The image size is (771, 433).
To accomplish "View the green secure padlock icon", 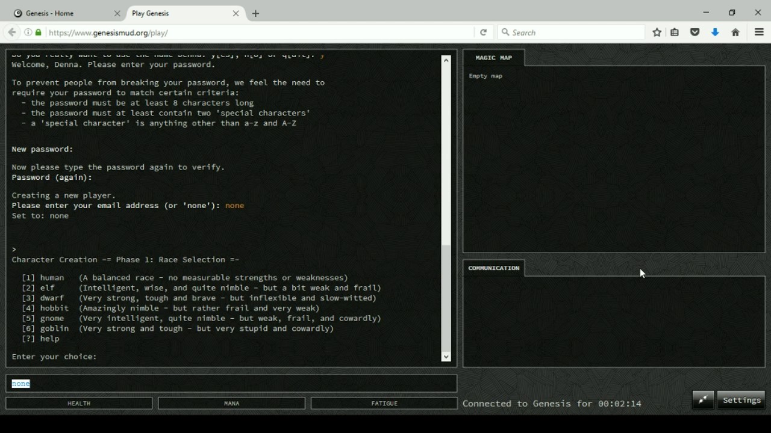I will (x=39, y=32).
